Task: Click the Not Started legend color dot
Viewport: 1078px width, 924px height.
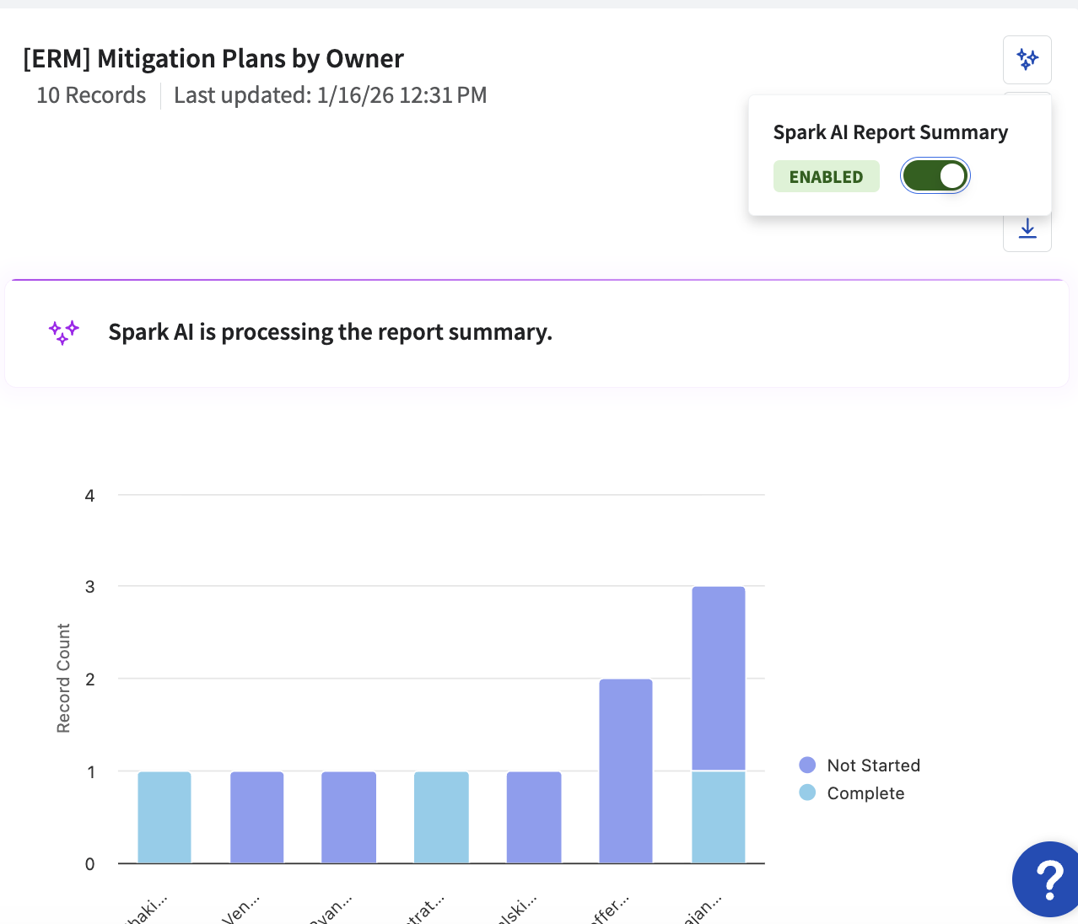Action: coord(807,766)
